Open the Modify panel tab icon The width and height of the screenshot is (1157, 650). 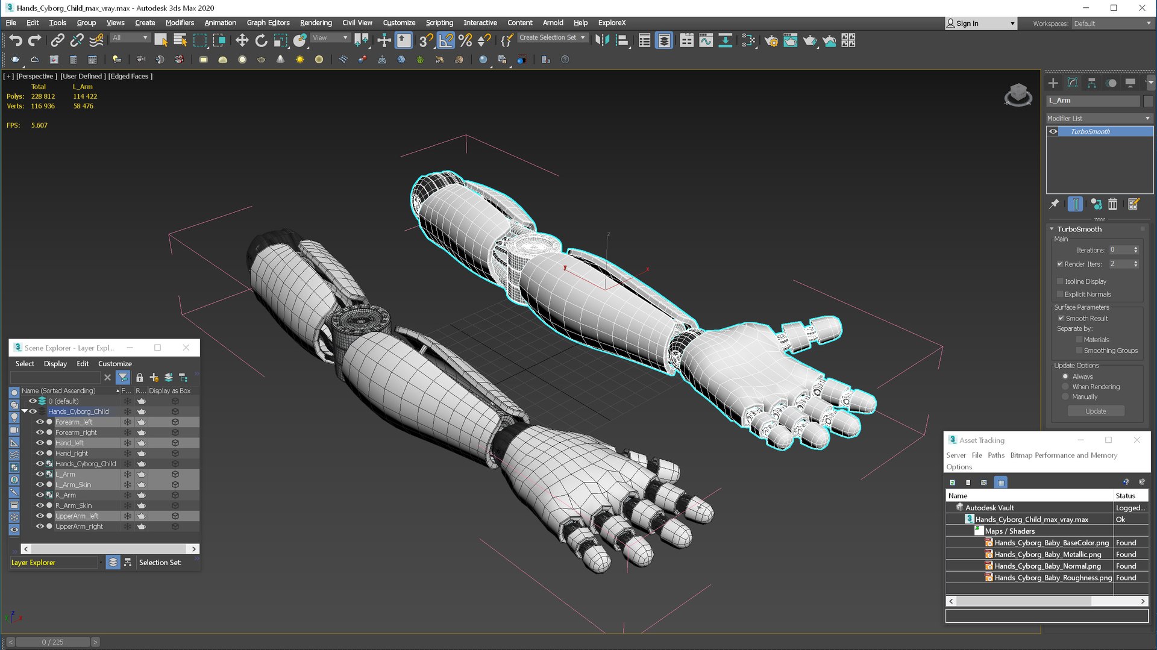1073,83
